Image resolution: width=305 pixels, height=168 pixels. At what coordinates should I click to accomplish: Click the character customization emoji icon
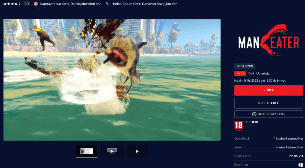(36, 4)
